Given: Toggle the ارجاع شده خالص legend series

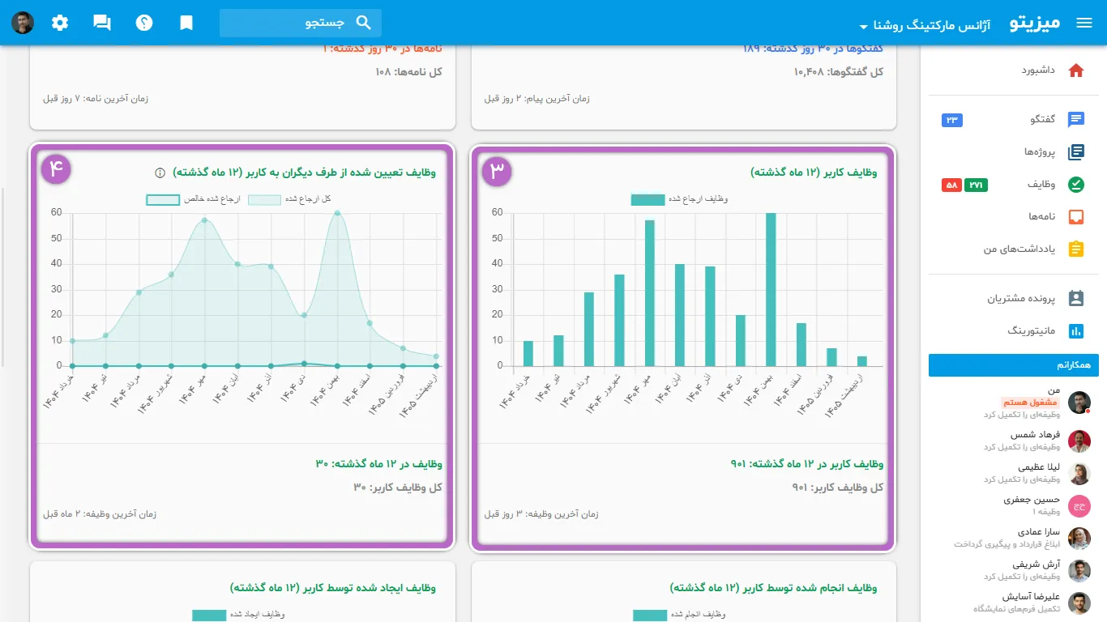Looking at the screenshot, I should click(x=193, y=198).
